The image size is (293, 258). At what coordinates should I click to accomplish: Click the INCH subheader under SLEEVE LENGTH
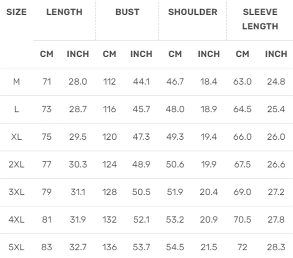(276, 54)
